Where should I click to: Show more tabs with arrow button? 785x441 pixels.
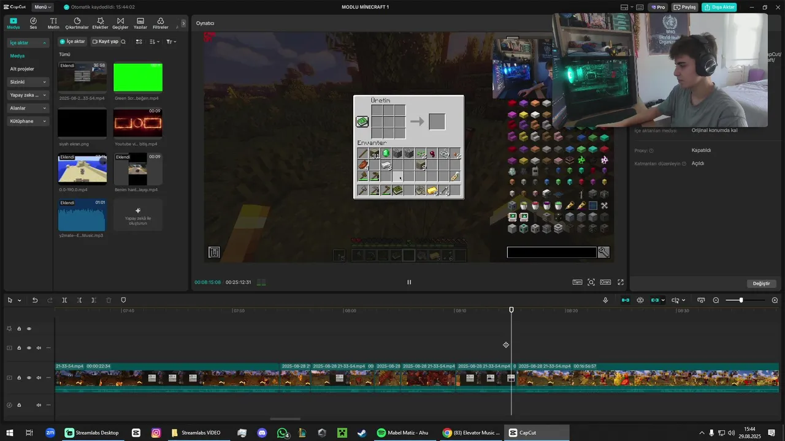point(182,23)
